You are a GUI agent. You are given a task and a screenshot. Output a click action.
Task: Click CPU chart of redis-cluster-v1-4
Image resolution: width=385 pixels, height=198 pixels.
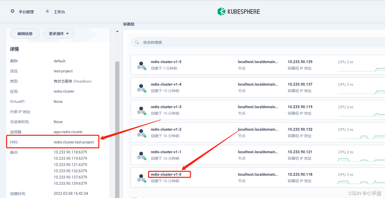tap(361, 92)
